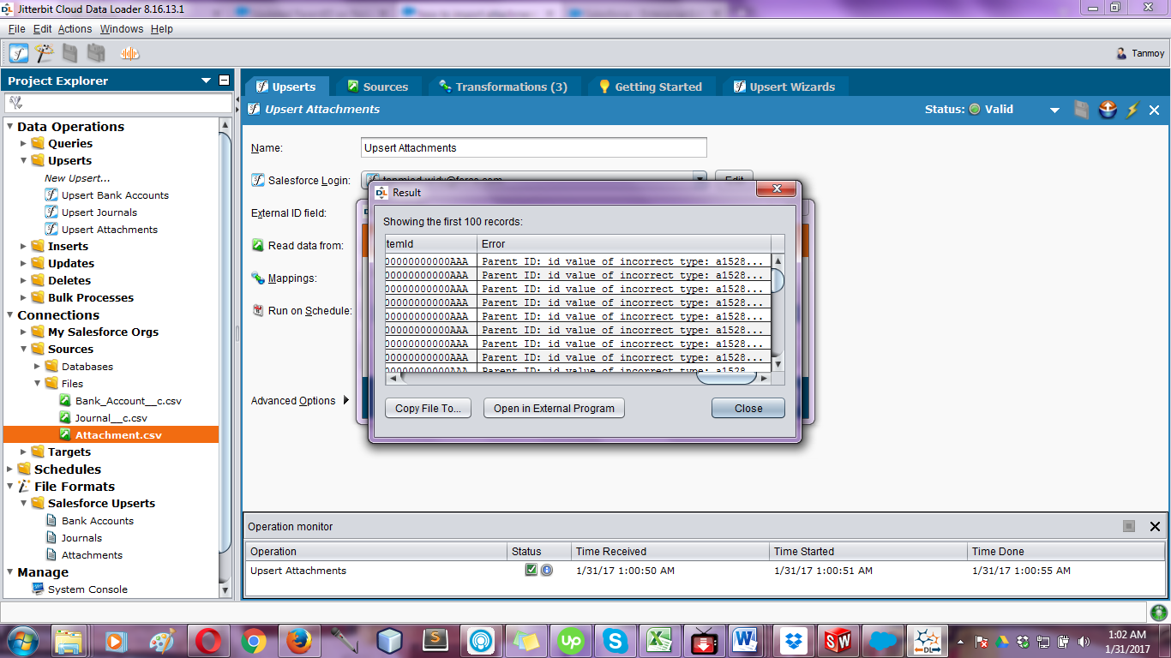Open the Edit menu

(42, 28)
